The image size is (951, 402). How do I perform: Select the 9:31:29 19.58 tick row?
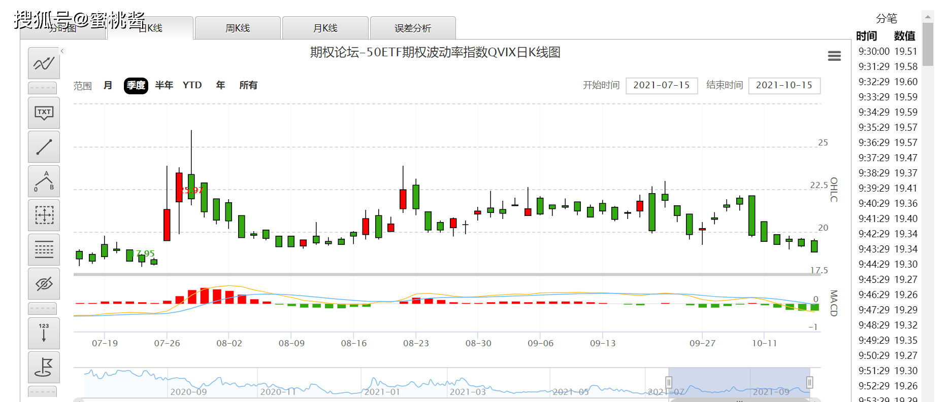pyautogui.click(x=888, y=66)
